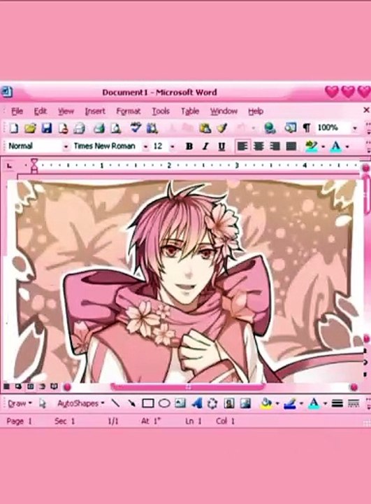Toggle Underline formatting
The width and height of the screenshot is (371, 504).
(x=221, y=146)
